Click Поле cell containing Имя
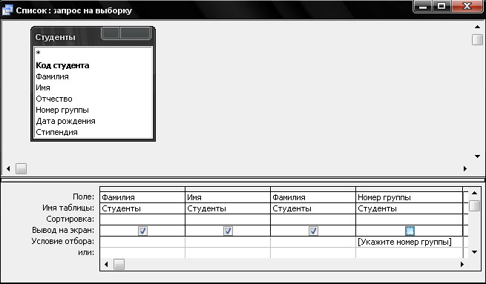 point(228,197)
